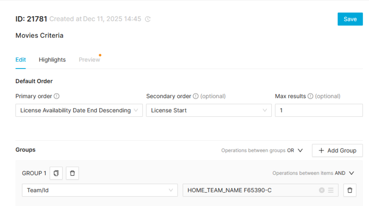
Task: Click the Secondary order info icon
Action: click(x=196, y=97)
